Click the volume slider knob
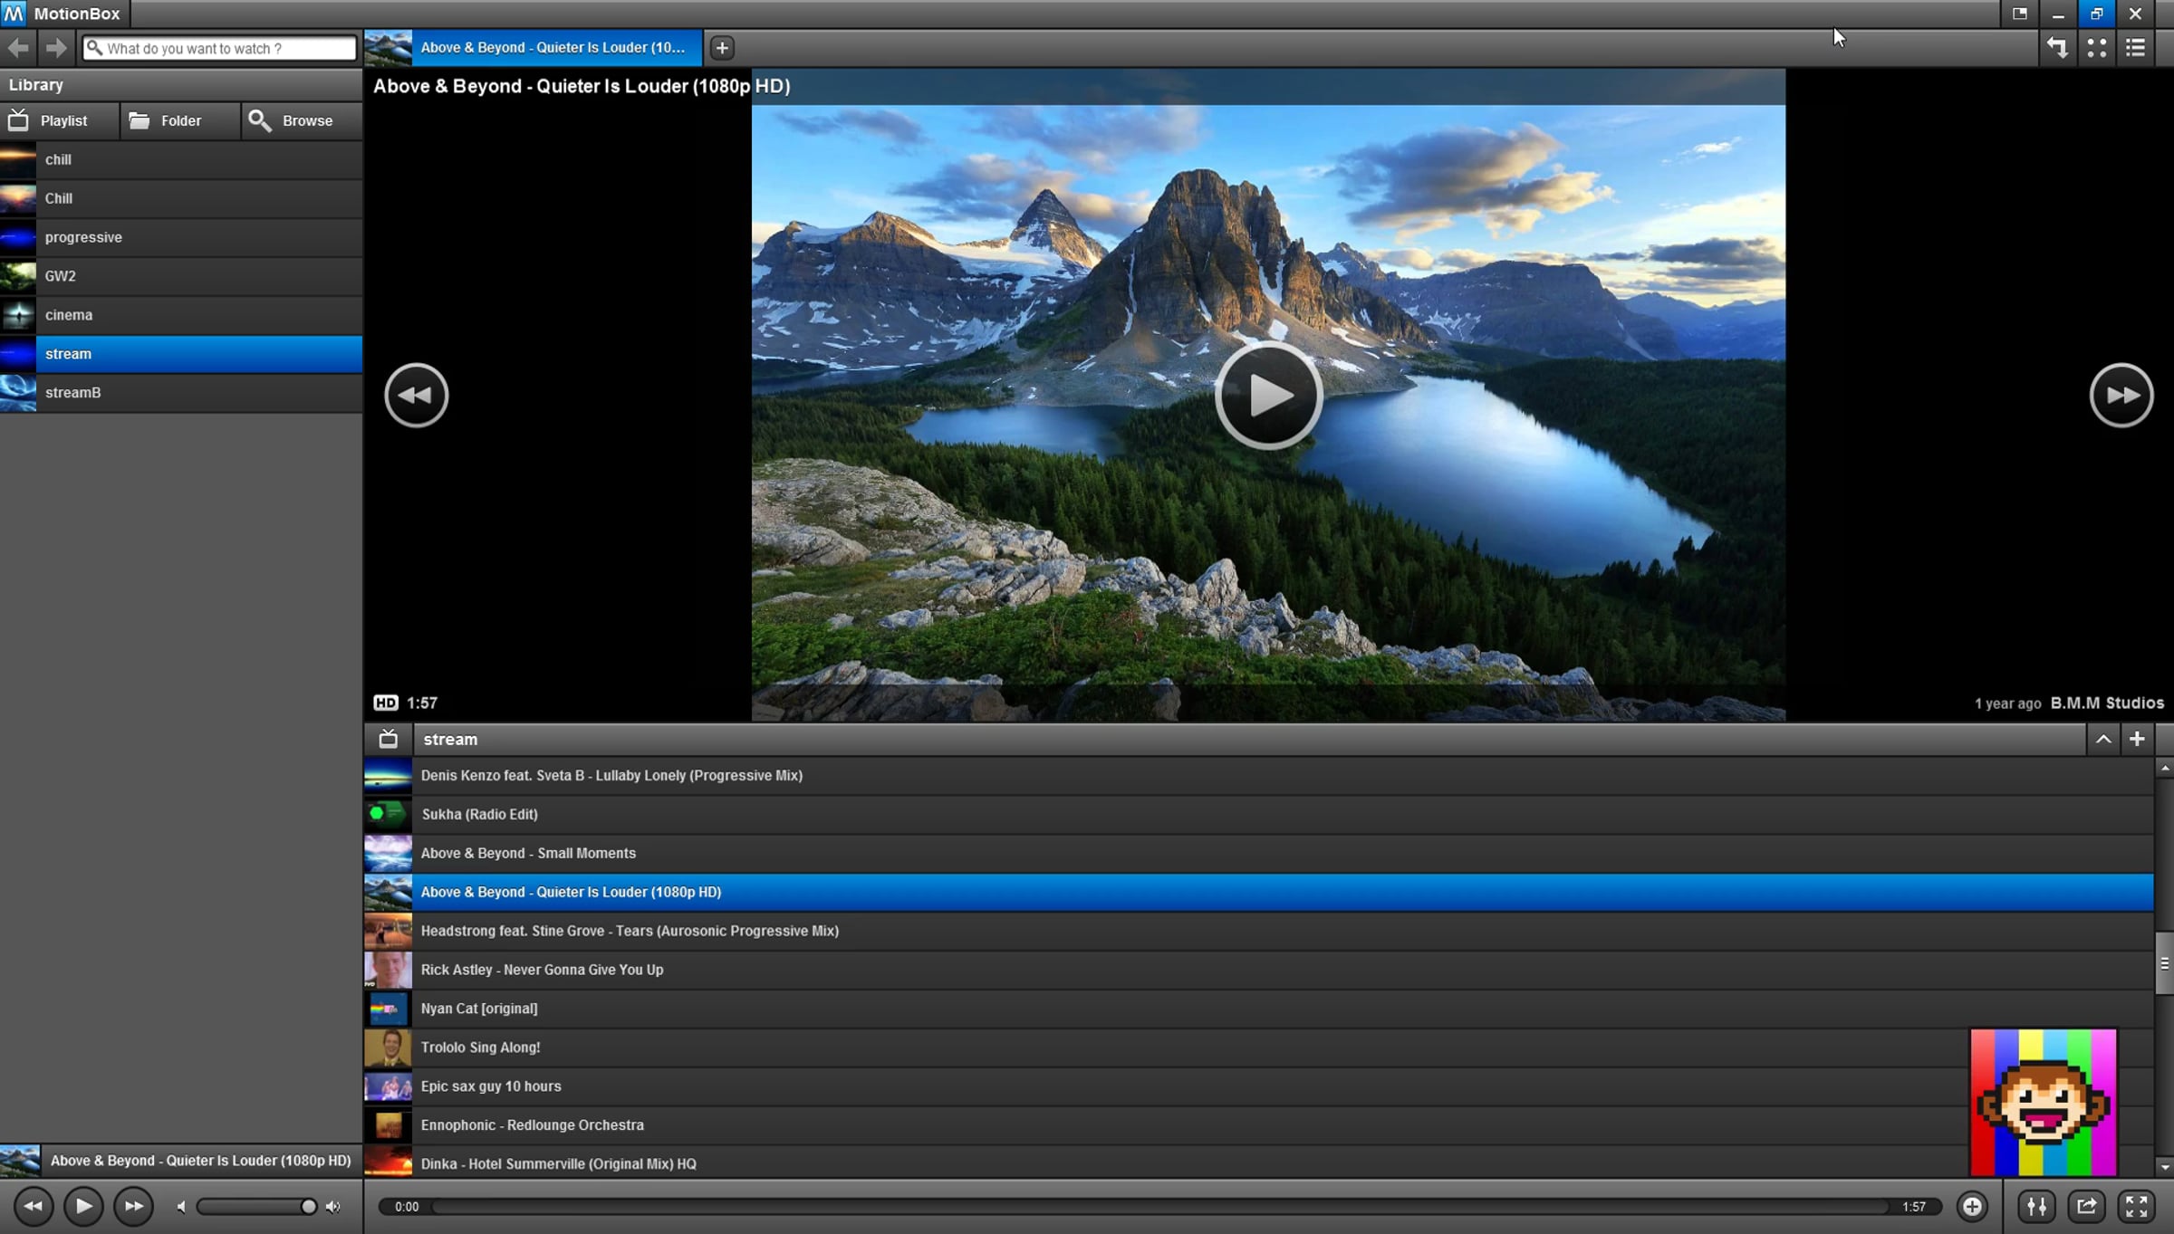This screenshot has width=2174, height=1234. [x=308, y=1206]
